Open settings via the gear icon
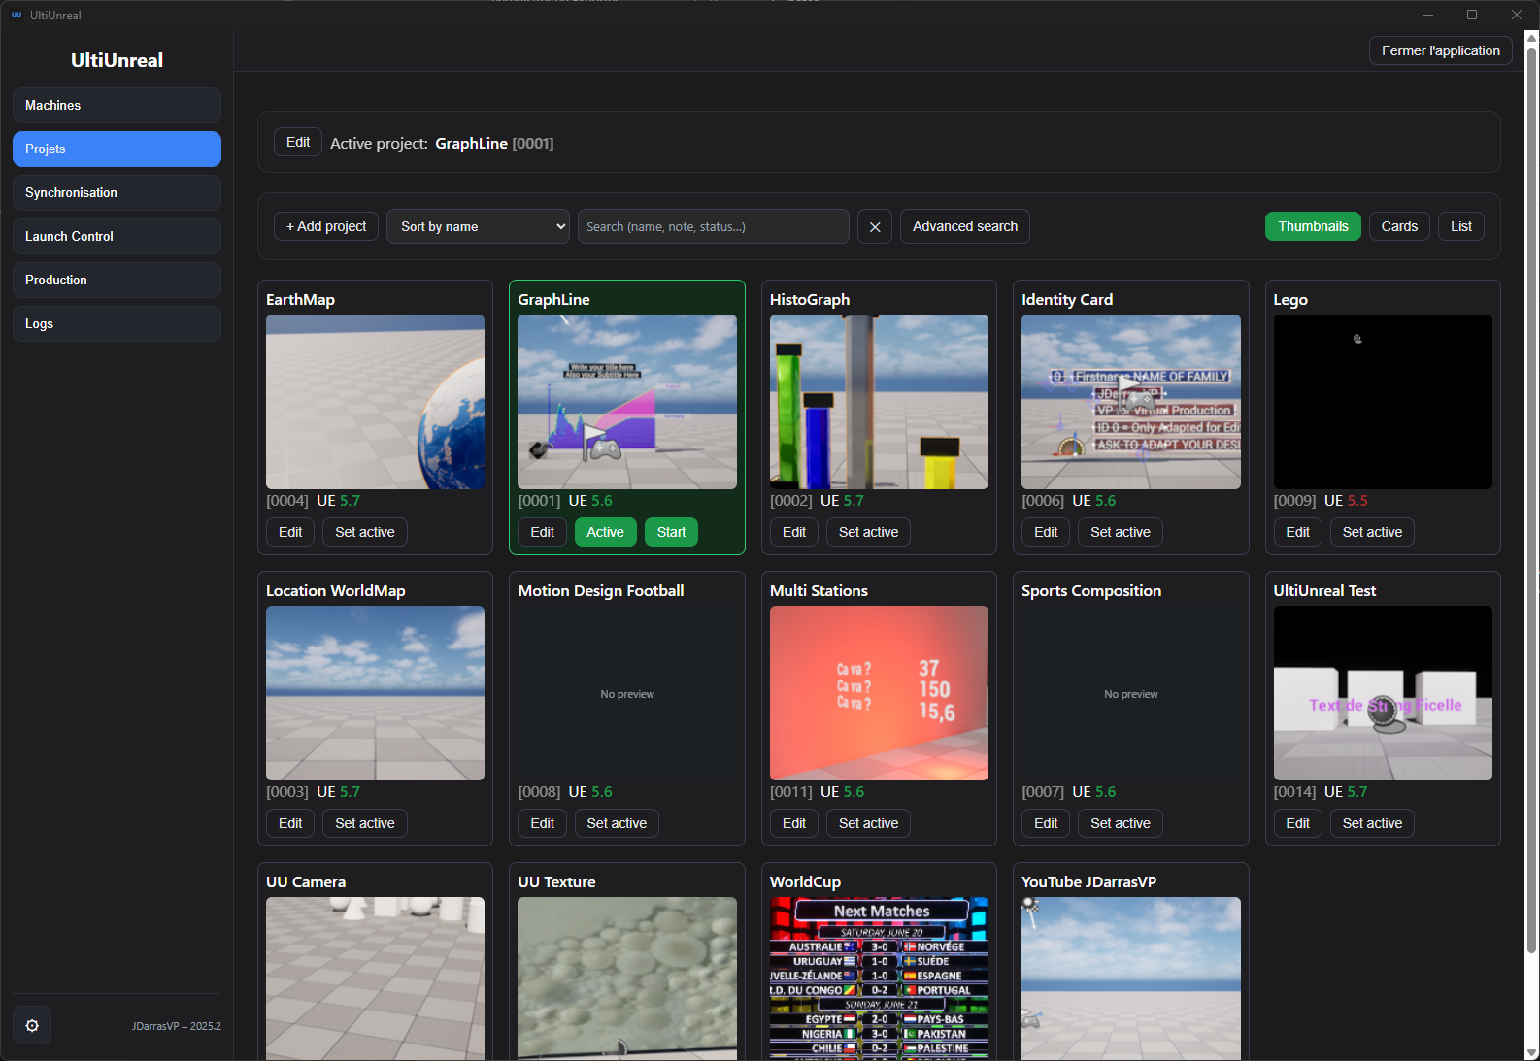The width and height of the screenshot is (1540, 1061). 32,1026
